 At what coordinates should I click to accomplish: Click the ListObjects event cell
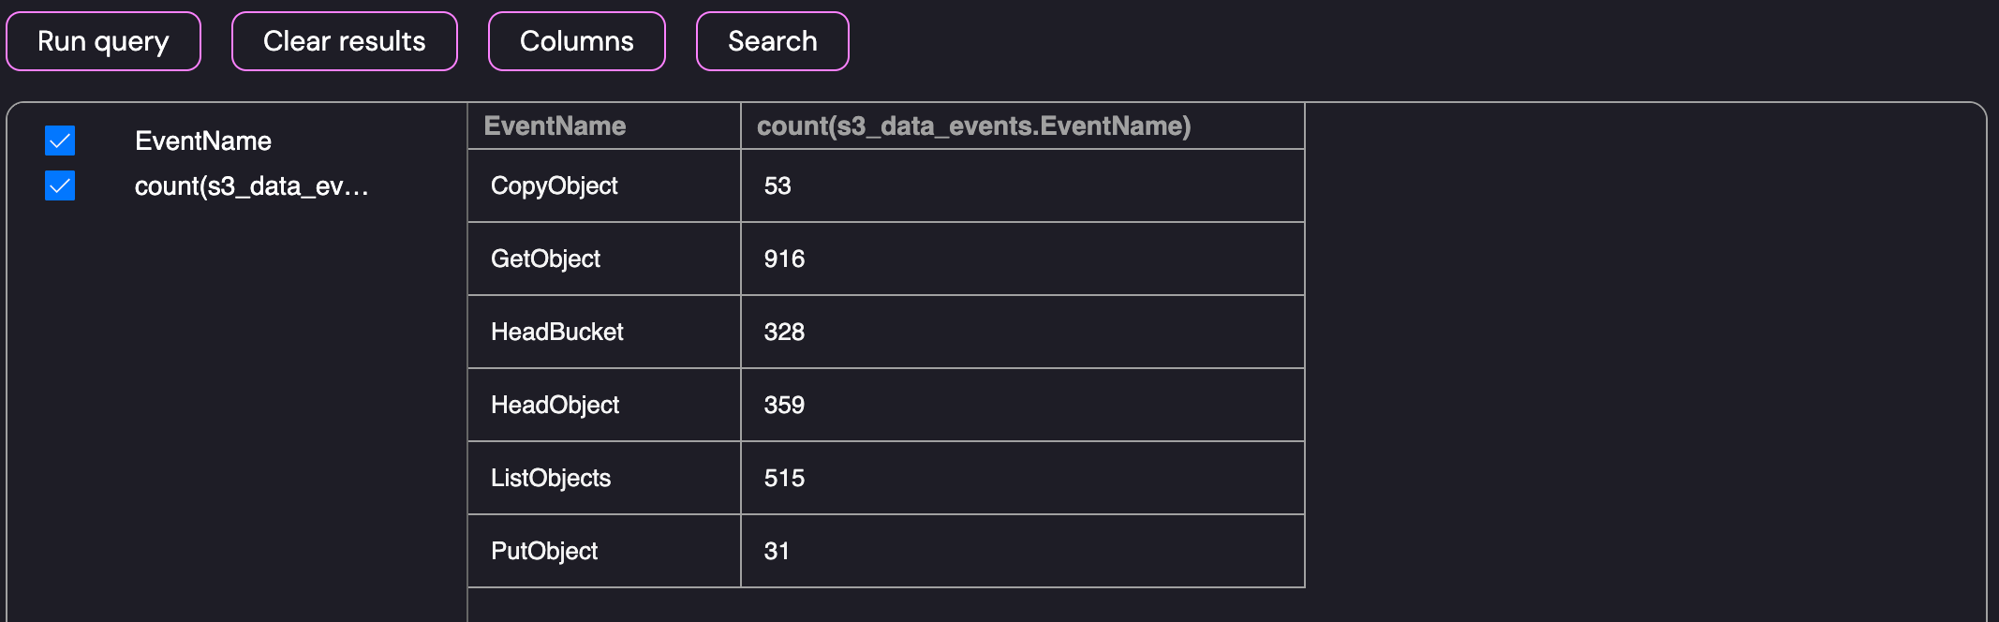pyautogui.click(x=551, y=478)
